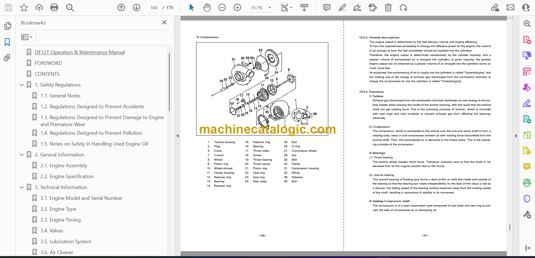
Task: Open the bookmarks options menu
Action: pyautogui.click(x=27, y=37)
